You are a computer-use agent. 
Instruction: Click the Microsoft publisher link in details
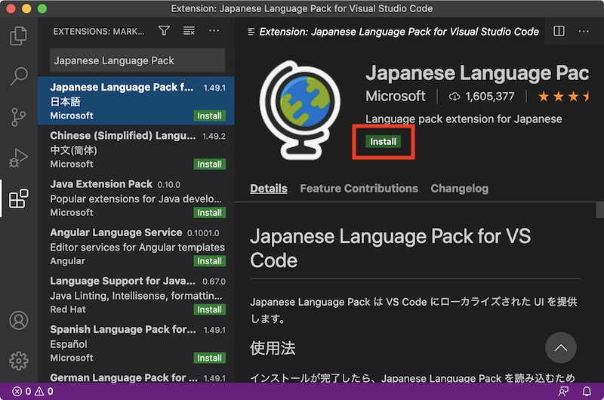point(396,97)
